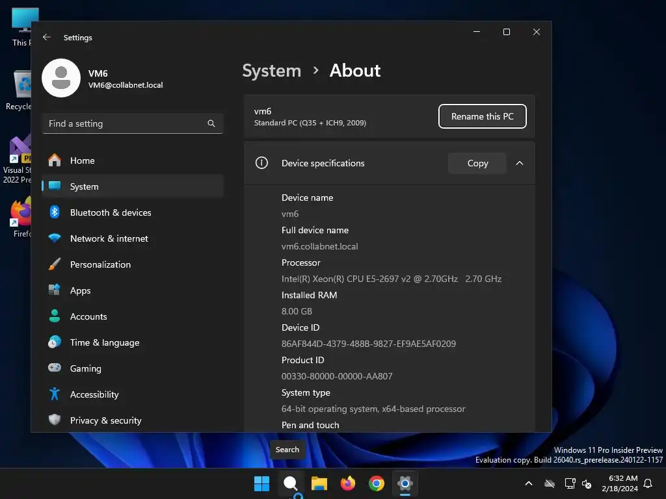Open Bluetooth & devices settings

tap(133, 212)
